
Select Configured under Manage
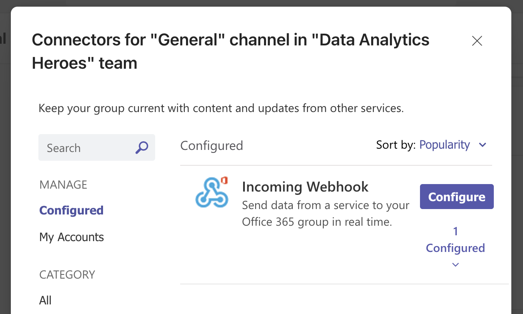coord(71,210)
